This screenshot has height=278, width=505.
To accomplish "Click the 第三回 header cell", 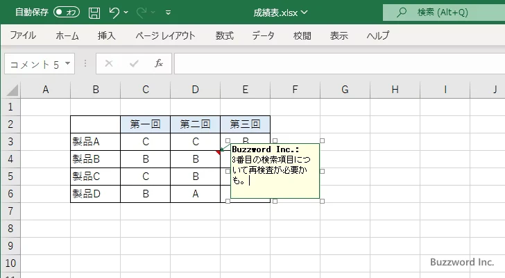I will (x=245, y=124).
